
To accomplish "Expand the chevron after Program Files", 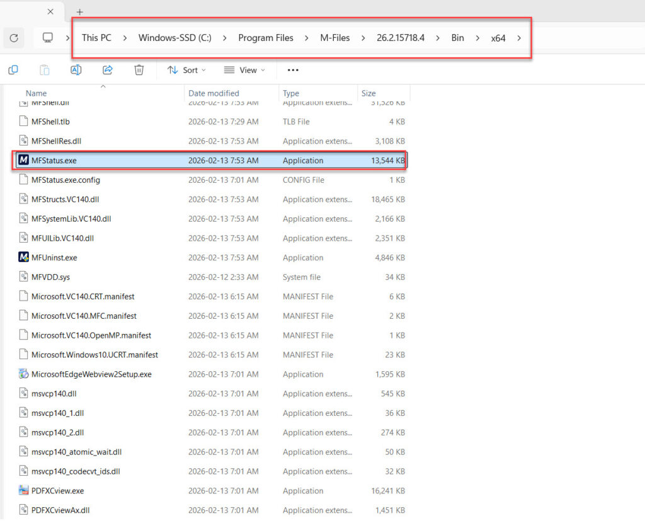I will (307, 38).
